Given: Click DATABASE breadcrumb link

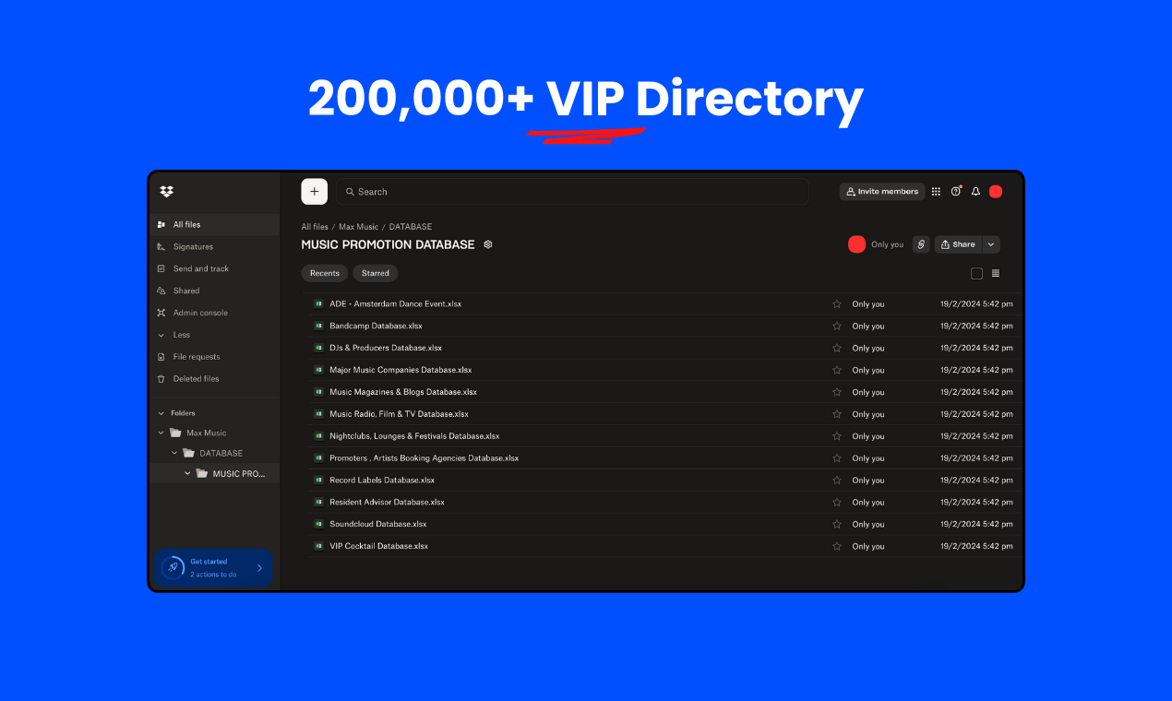Looking at the screenshot, I should [411, 227].
